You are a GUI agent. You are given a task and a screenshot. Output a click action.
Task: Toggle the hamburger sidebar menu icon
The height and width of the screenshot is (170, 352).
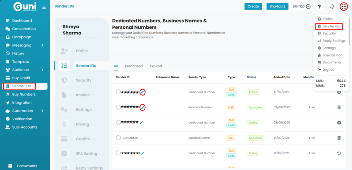(44, 7)
